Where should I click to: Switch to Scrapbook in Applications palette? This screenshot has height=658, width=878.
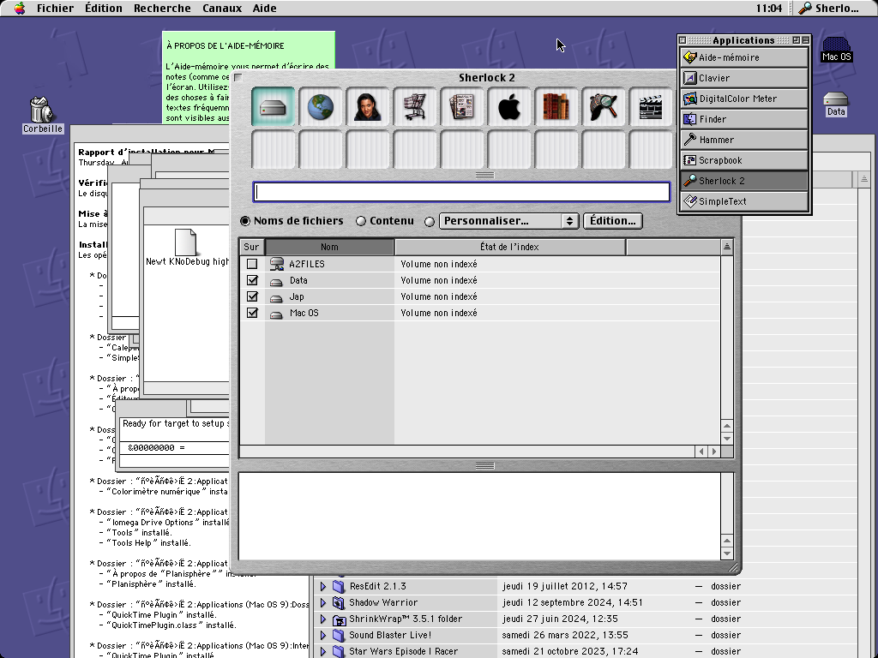[744, 160]
